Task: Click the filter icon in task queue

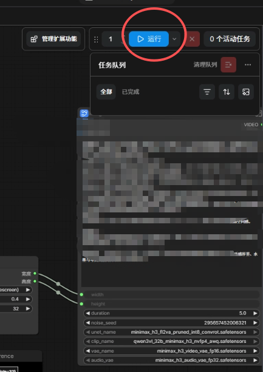Action: (207, 92)
